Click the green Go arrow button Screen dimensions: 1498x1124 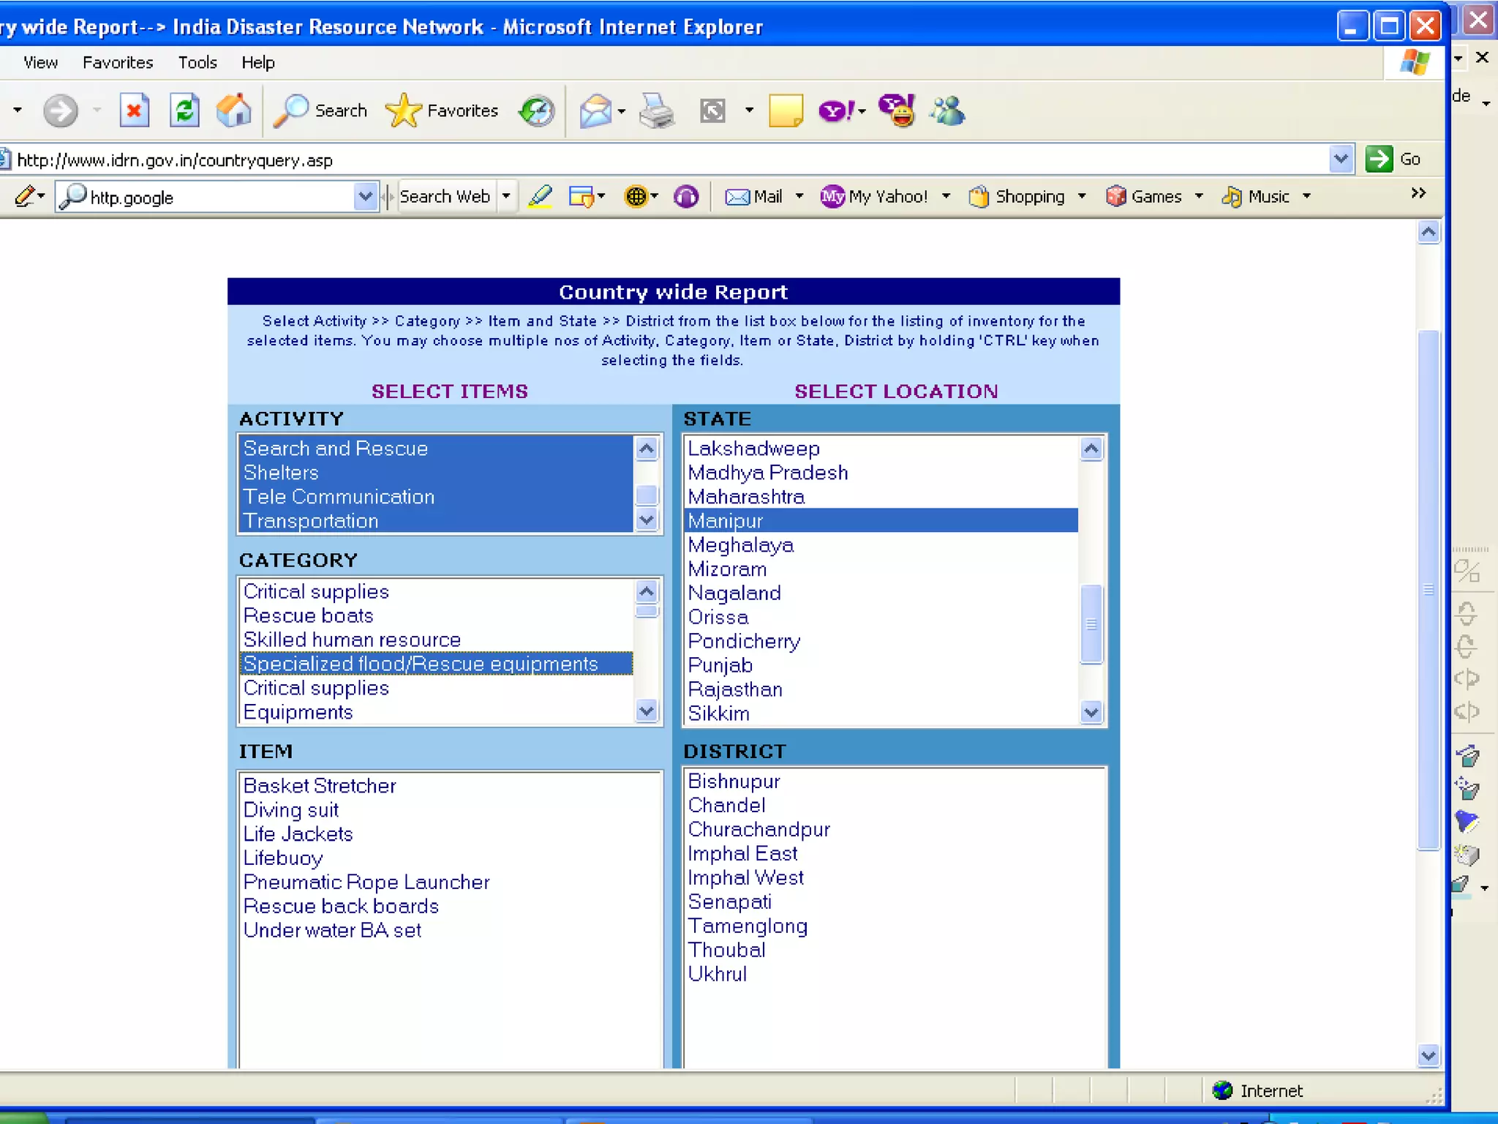pos(1379,160)
